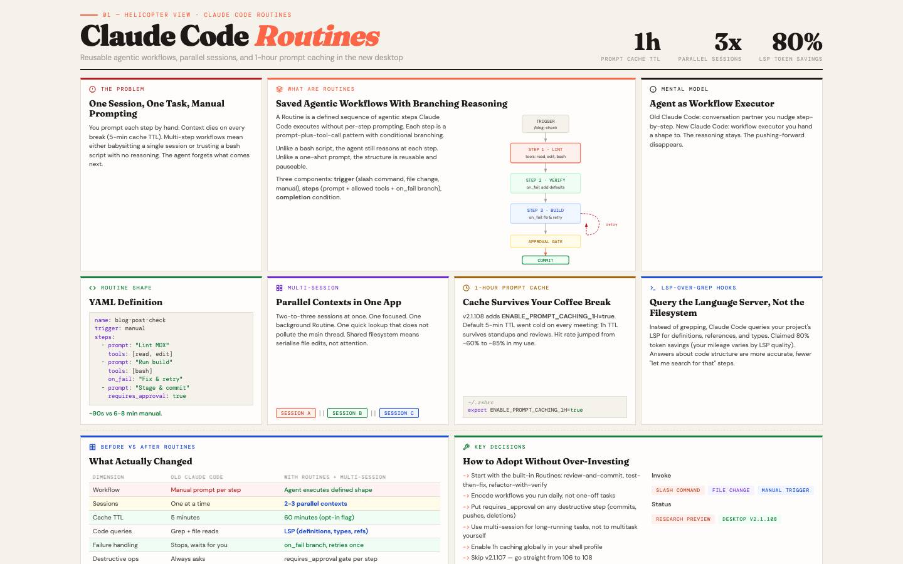
Task: Click the Agent executes defined shape table cell
Action: (x=328, y=490)
